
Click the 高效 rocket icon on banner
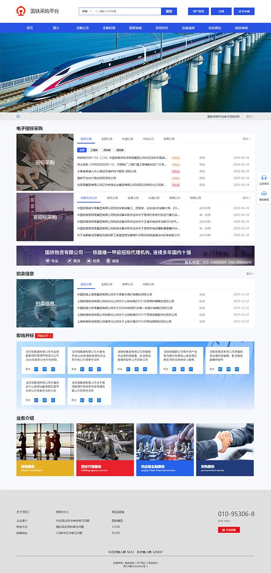click(x=69, y=261)
